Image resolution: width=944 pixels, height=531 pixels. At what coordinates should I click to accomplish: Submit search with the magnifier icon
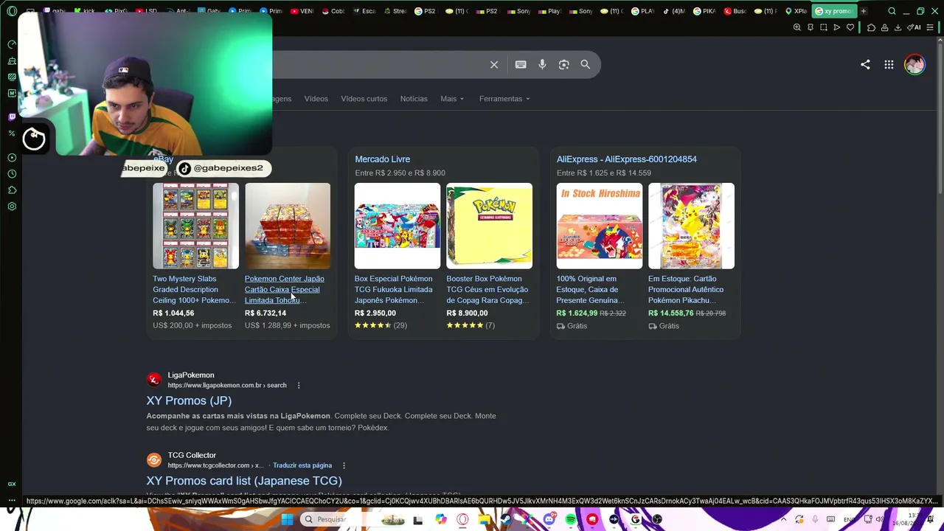(x=585, y=65)
